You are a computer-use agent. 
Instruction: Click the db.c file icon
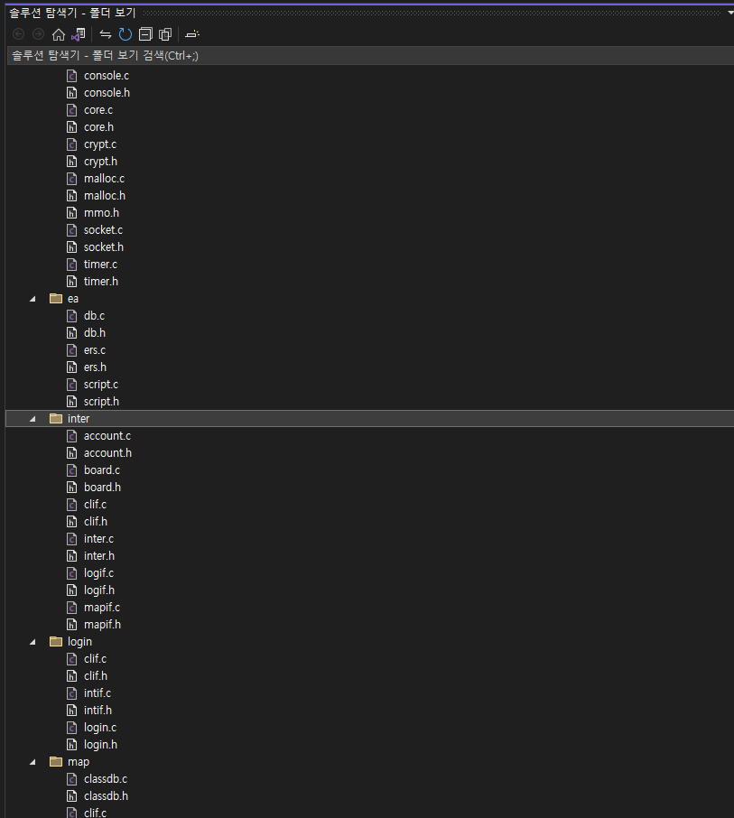pos(72,316)
